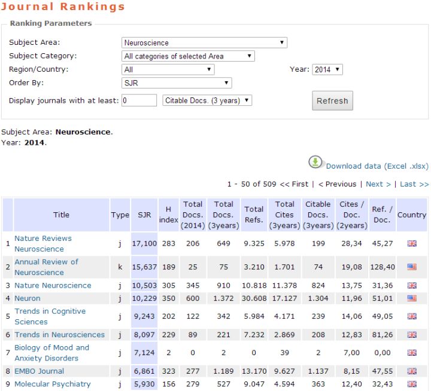431x391 pixels.
Task: Click SJR value 15,637
Action: (144, 267)
